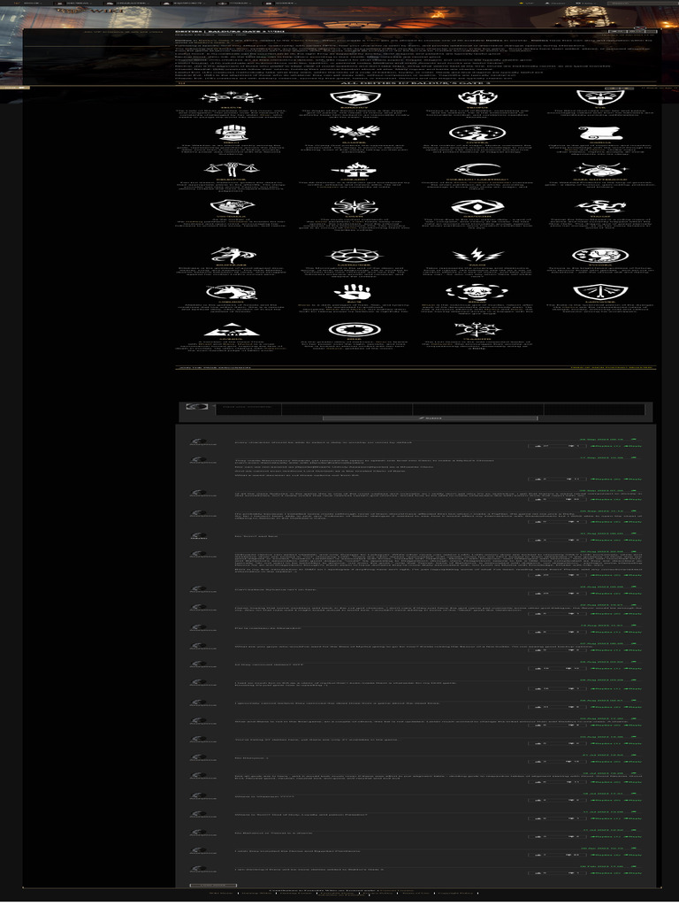679x906 pixels.
Task: Click the Load more comments button
Action: coord(212,885)
